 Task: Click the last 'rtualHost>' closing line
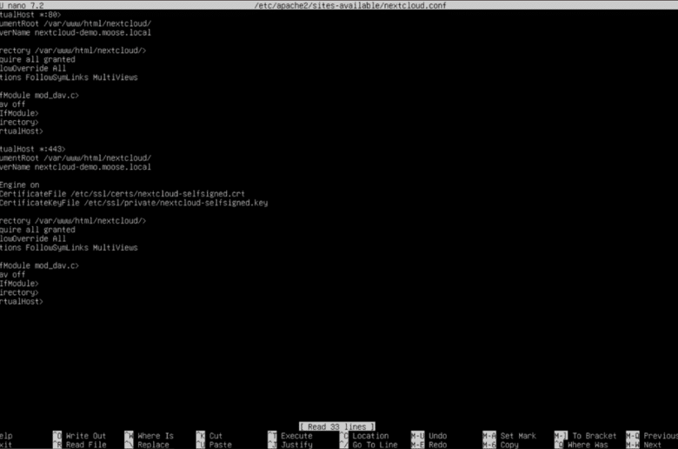[x=22, y=301]
